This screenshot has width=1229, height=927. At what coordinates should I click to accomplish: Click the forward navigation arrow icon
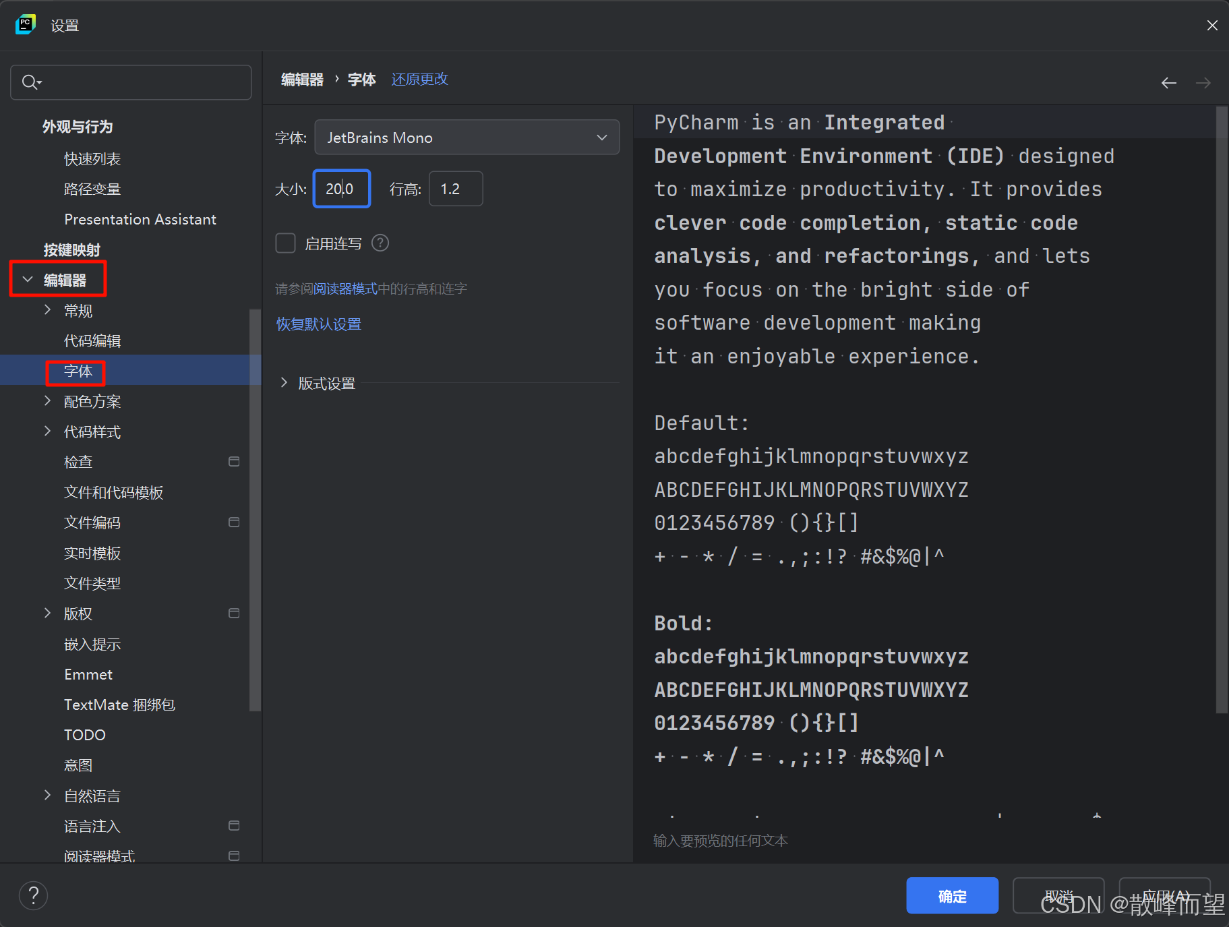point(1203,83)
